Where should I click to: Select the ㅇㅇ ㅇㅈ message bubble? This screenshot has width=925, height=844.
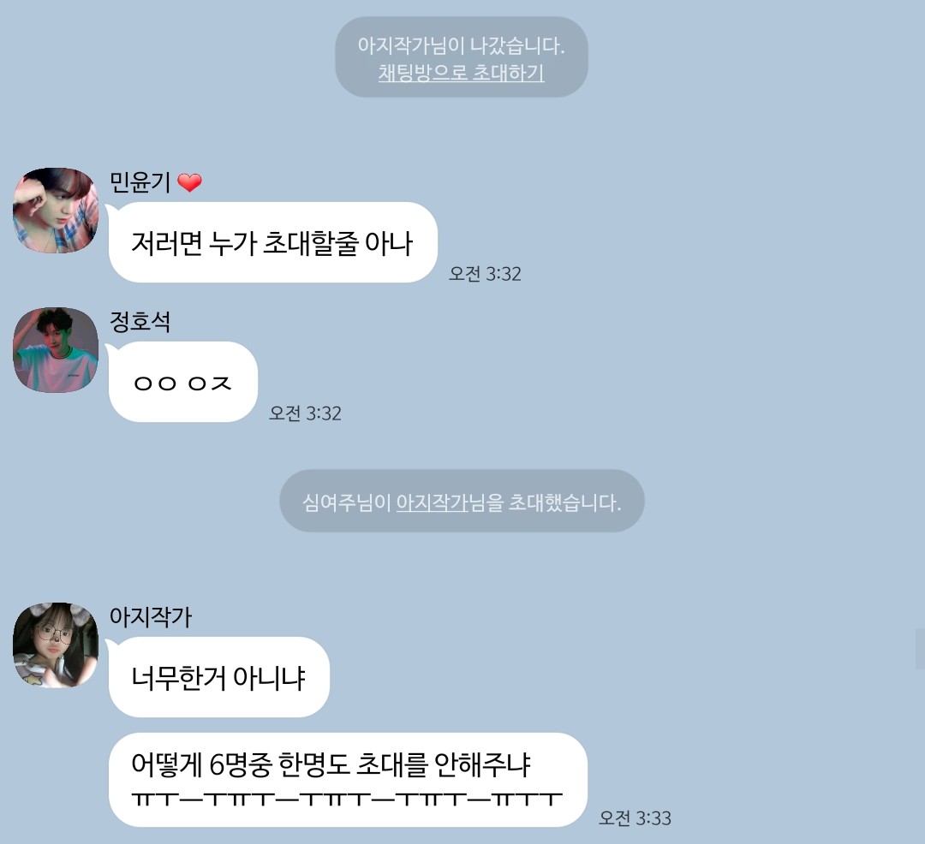[183, 382]
